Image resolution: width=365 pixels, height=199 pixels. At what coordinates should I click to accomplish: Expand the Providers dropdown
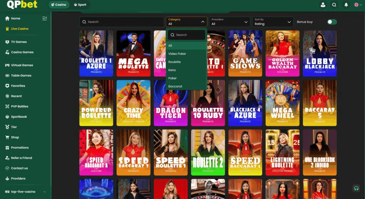coord(229,22)
